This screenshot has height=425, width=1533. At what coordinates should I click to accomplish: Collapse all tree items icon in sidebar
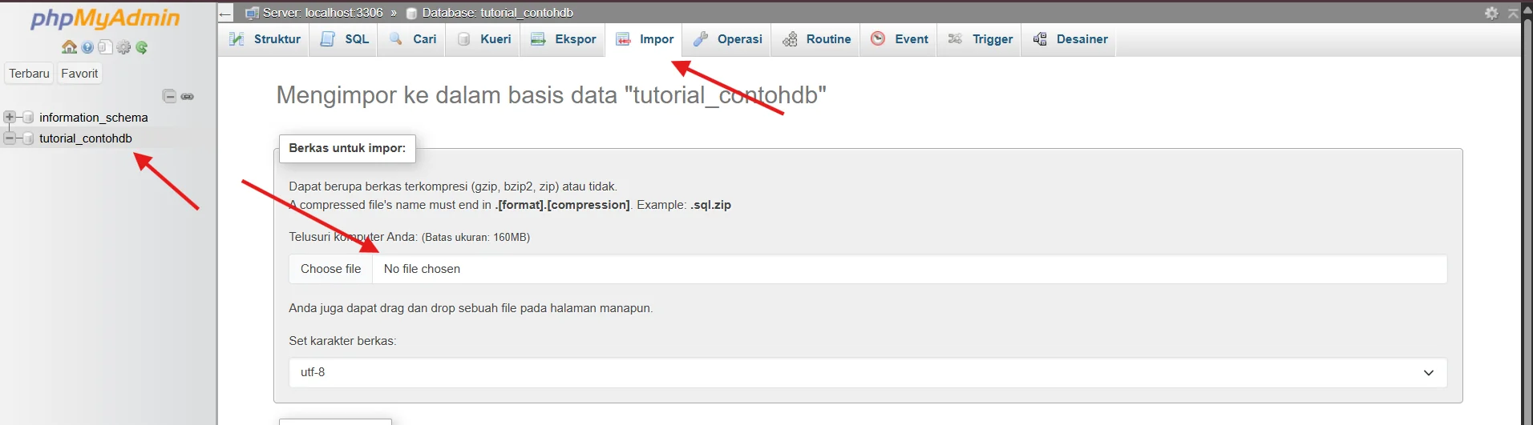[x=169, y=96]
